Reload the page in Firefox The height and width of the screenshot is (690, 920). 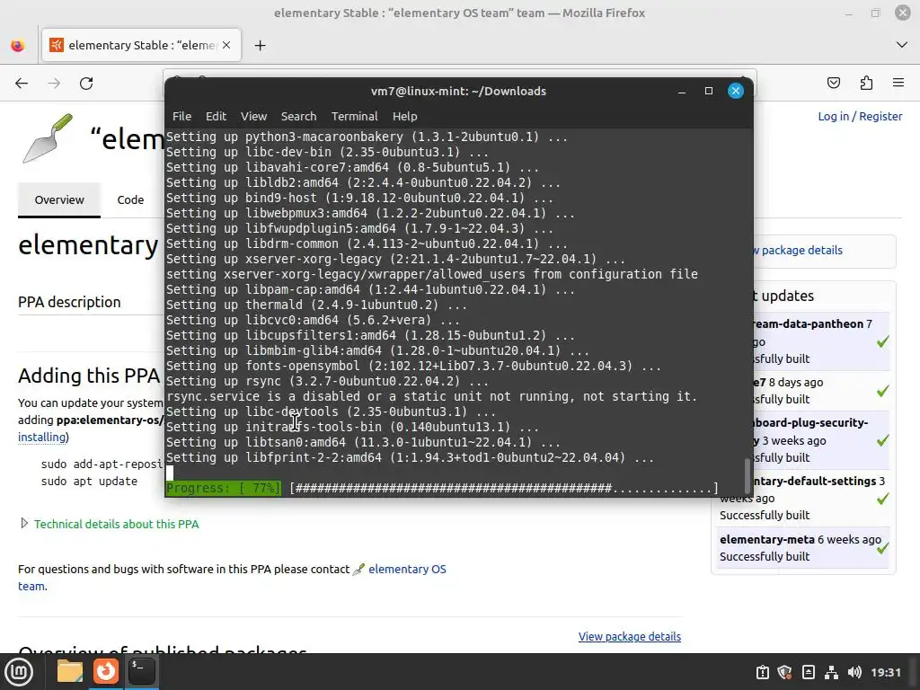pos(86,84)
